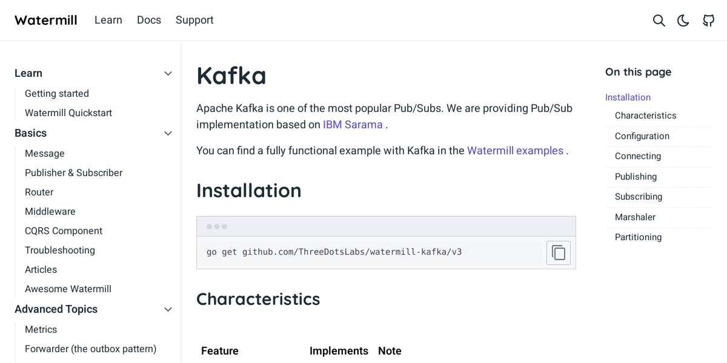Toggle dark mode with the moon icon
Image resolution: width=727 pixels, height=363 pixels.
(x=683, y=20)
